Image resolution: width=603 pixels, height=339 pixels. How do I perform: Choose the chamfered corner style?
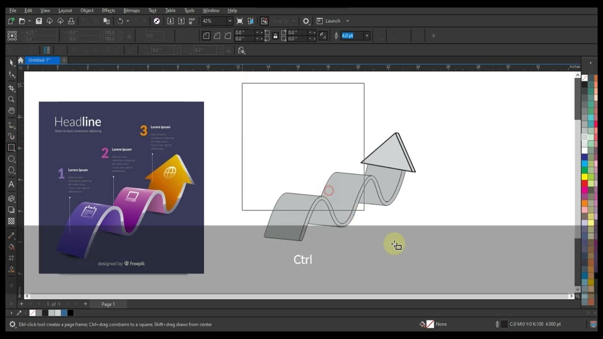[228, 36]
